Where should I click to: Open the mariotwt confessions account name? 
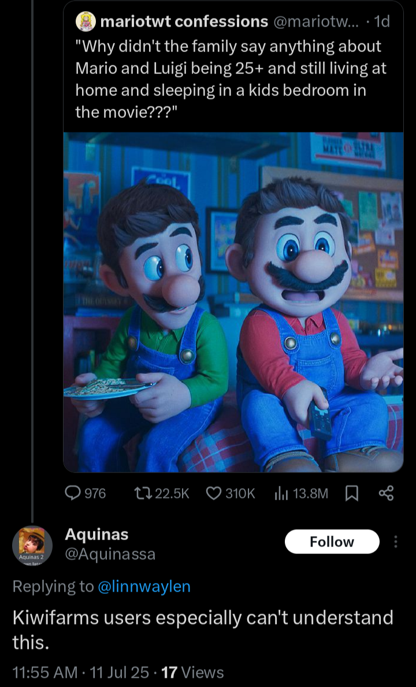[184, 21]
